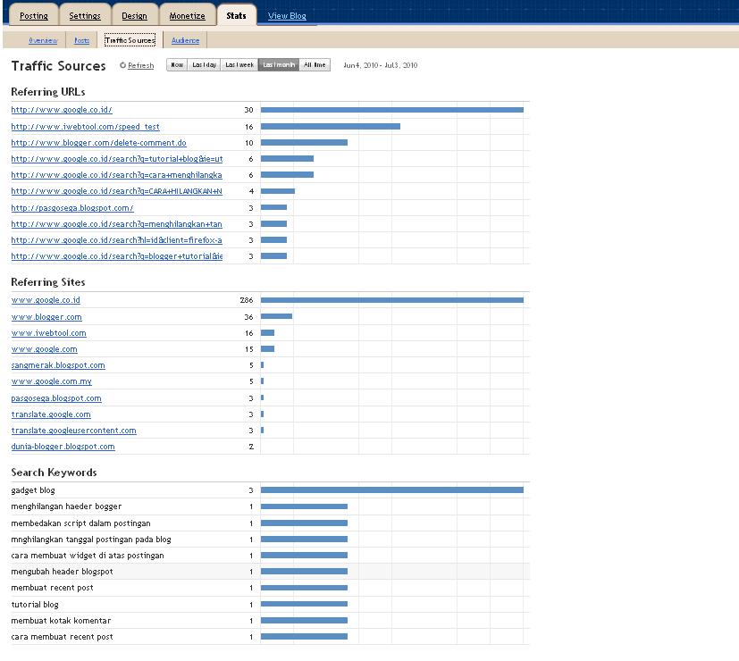Select the Traffic Sources tab
The image size is (739, 661).
(129, 39)
